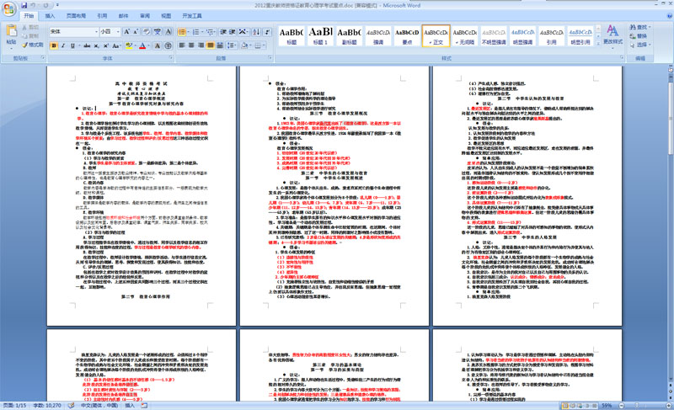Click the red font color button
Image resolution: width=674 pixels, height=410 pixels.
tap(142, 45)
